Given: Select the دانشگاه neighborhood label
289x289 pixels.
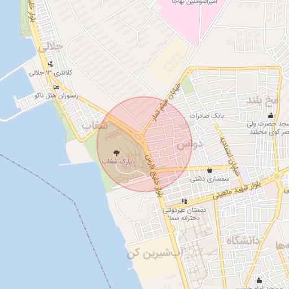Looking at the screenshot, I should click(x=243, y=241).
